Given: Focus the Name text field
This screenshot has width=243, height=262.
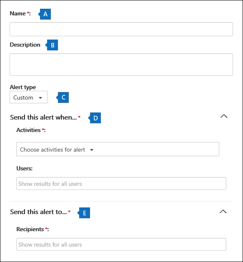Looking at the screenshot, I should [x=121, y=29].
